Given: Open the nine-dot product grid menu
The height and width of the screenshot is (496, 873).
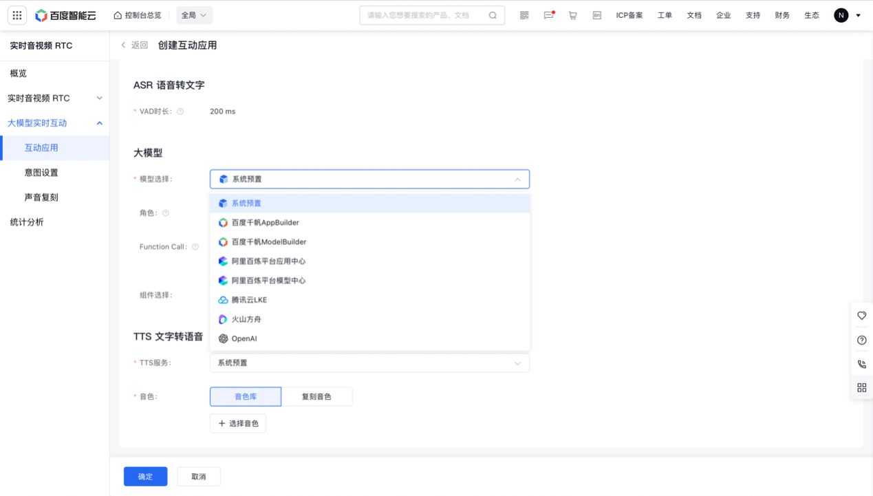Looking at the screenshot, I should 17,15.
